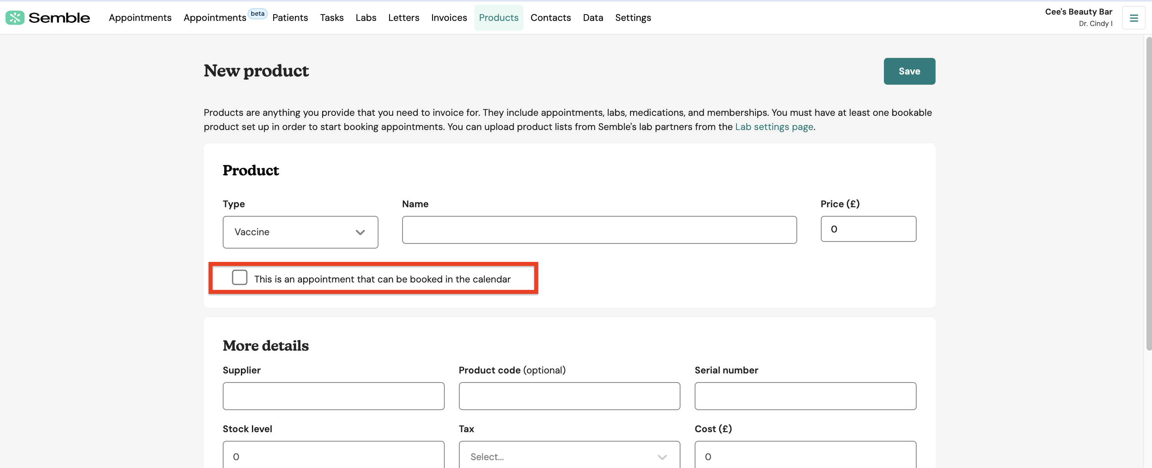Screen dimensions: 1152x468
Task: Go to Patients section
Action: click(x=290, y=17)
